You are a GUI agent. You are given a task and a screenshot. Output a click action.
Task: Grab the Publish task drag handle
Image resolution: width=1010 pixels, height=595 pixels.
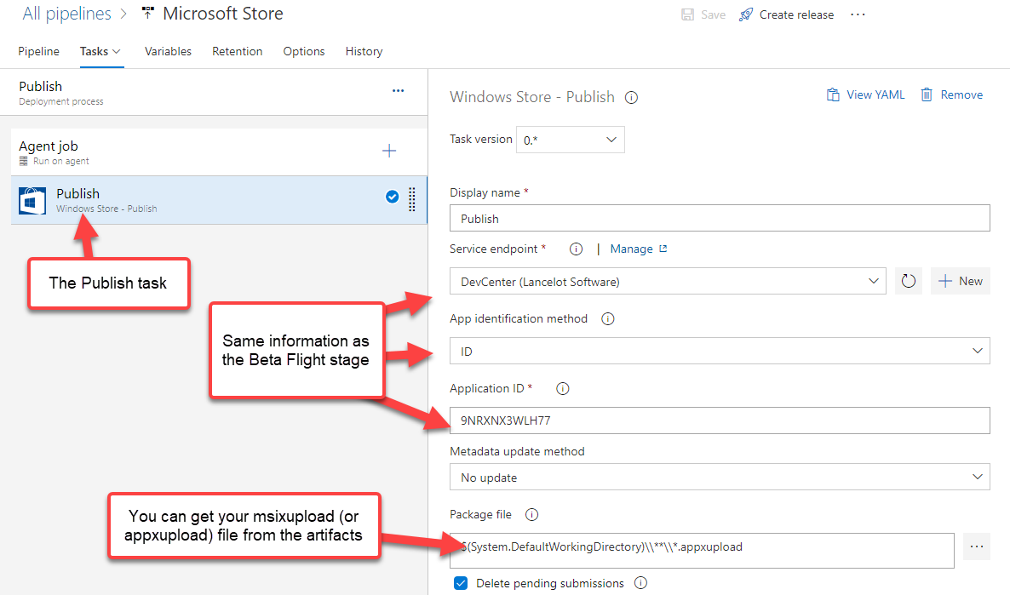point(412,199)
